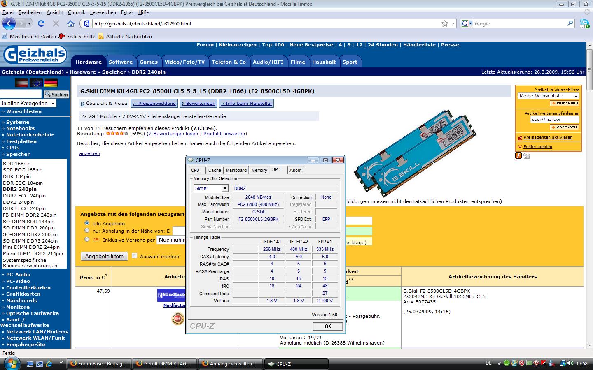
Task: Select the EU flag in Geizhals sidebar
Action: 36,83
